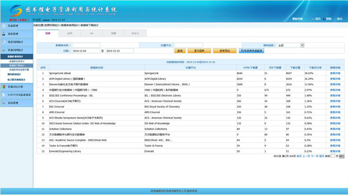Click the 资源对比分析 sidebar icon
The height and width of the screenshot is (195, 348).
(x=4, y=87)
